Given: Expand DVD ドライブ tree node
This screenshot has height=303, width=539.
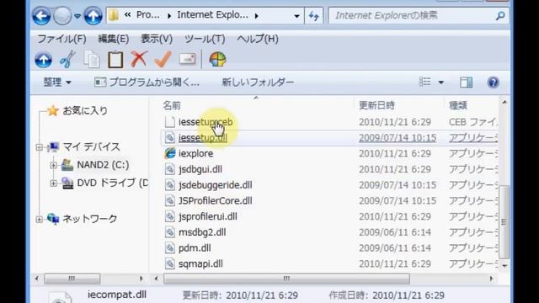Looking at the screenshot, I should click(x=53, y=183).
